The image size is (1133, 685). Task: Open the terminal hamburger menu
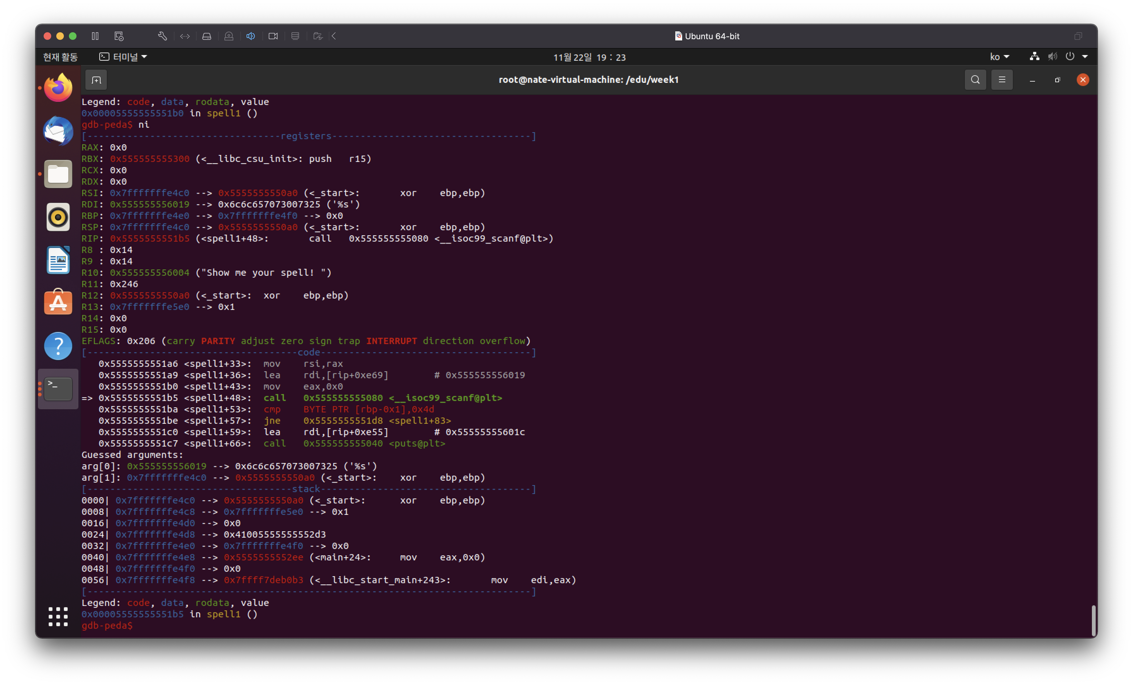coord(1001,80)
